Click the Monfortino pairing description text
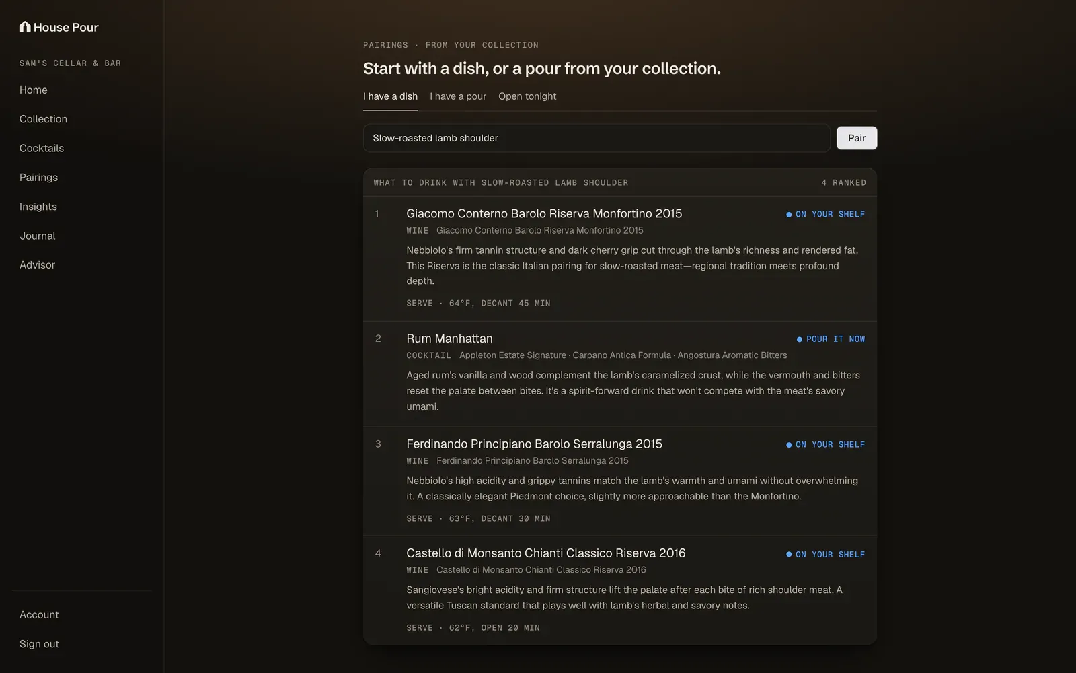 click(x=632, y=266)
